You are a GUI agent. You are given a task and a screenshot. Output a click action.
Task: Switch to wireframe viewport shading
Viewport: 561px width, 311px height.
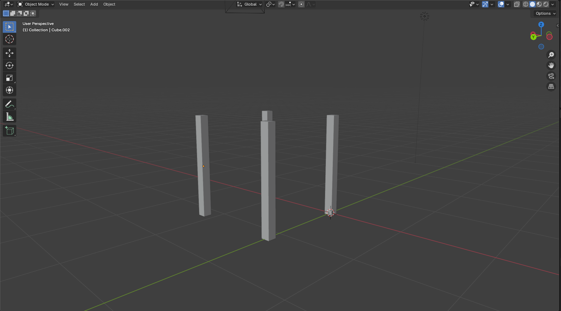pos(526,4)
